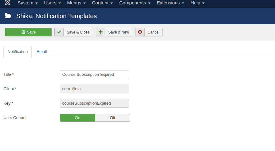Open the Content menu
The width and height of the screenshot is (275, 151).
pos(102,3)
